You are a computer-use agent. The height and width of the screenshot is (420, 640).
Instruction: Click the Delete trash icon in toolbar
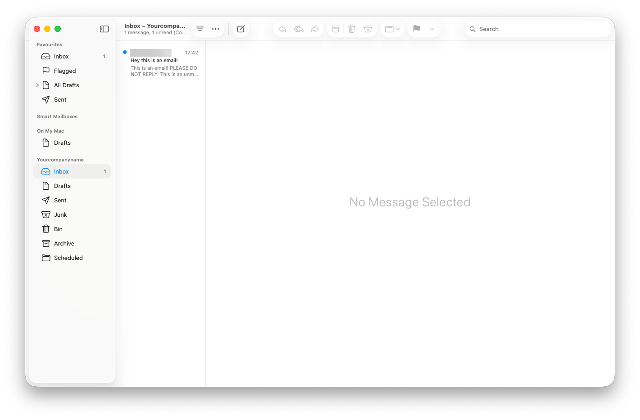(352, 29)
